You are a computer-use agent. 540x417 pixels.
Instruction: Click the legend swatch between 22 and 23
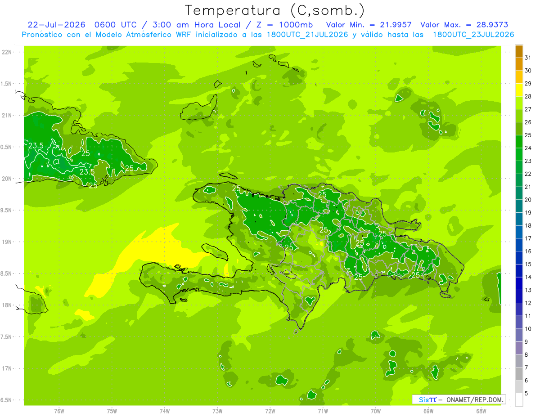pos(519,168)
